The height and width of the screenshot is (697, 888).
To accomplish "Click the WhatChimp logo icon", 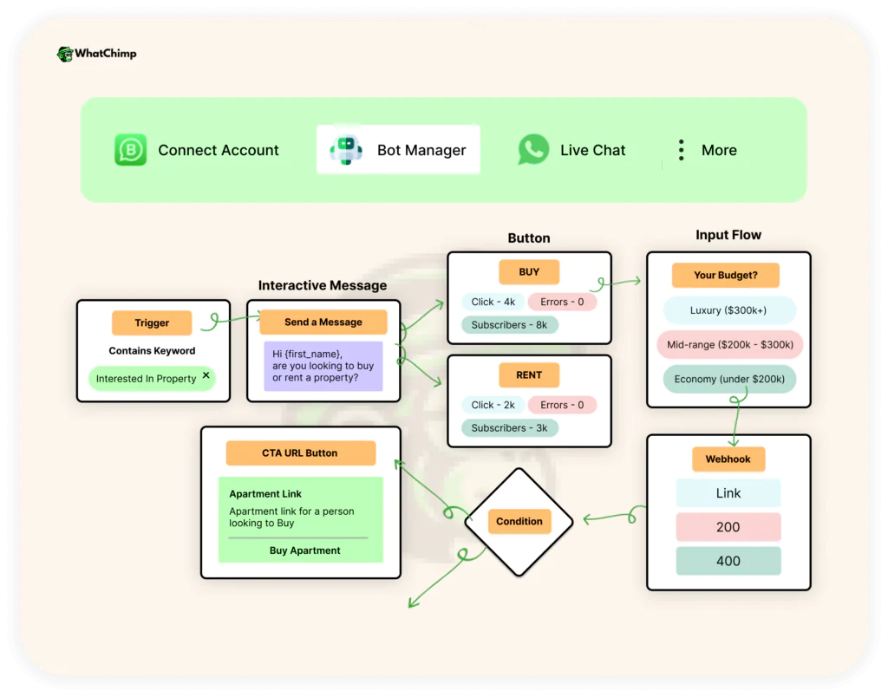I will pyautogui.click(x=67, y=53).
